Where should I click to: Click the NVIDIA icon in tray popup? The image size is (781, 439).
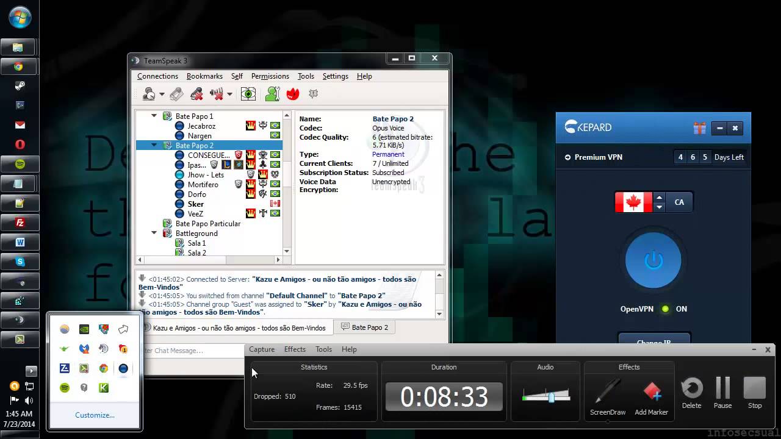tap(84, 329)
